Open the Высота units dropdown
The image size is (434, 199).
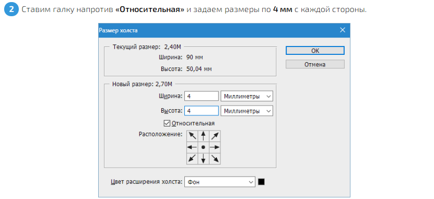click(x=247, y=111)
